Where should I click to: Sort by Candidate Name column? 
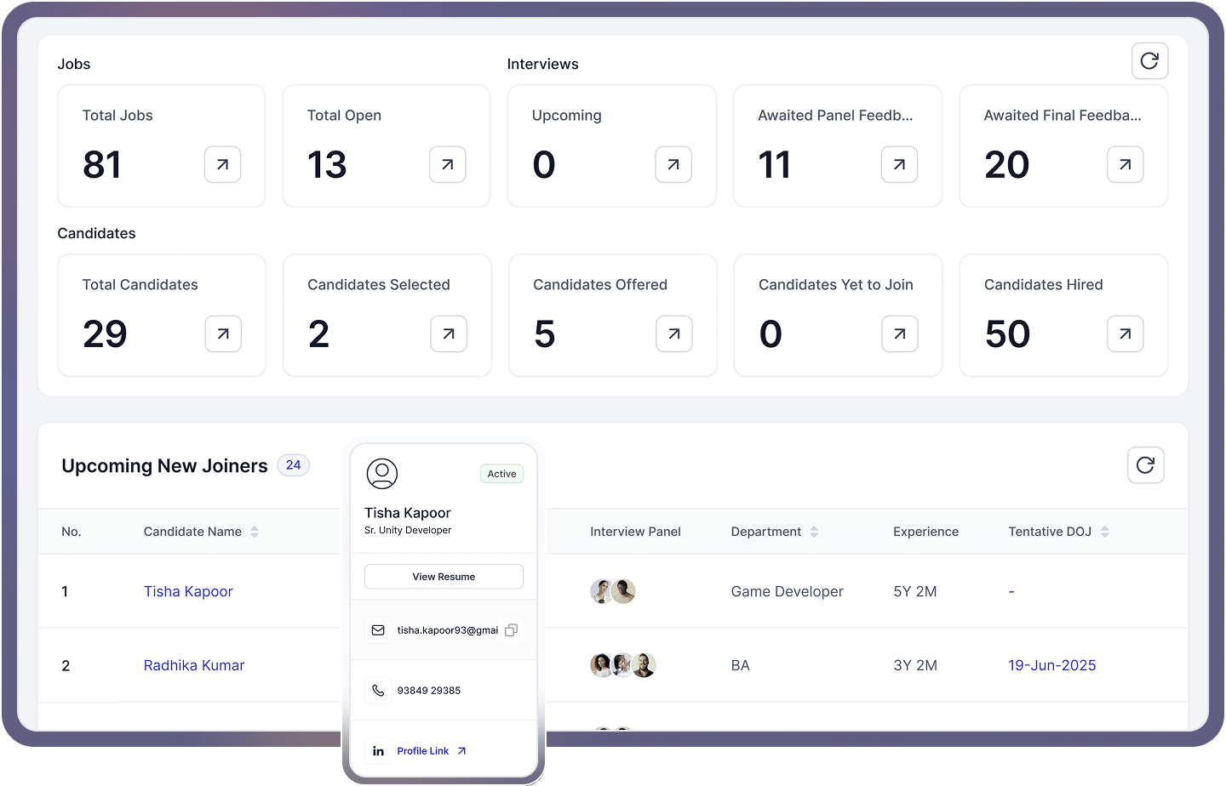(254, 532)
